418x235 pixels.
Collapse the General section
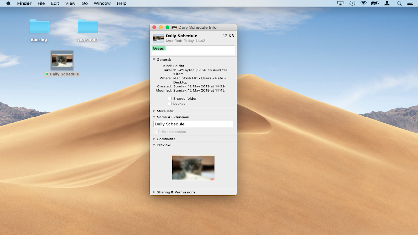(154, 60)
